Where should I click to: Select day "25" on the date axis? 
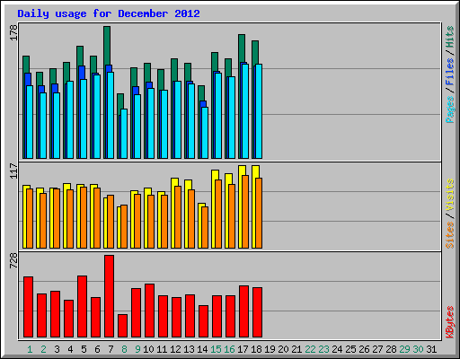[350, 349]
